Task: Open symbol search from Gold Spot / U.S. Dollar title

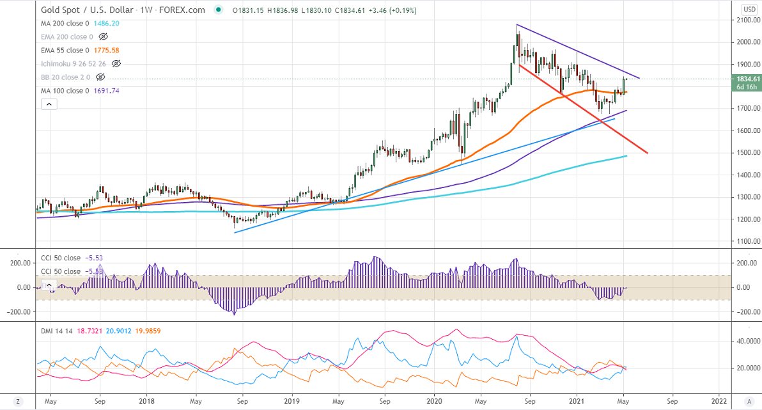Action: click(87, 10)
